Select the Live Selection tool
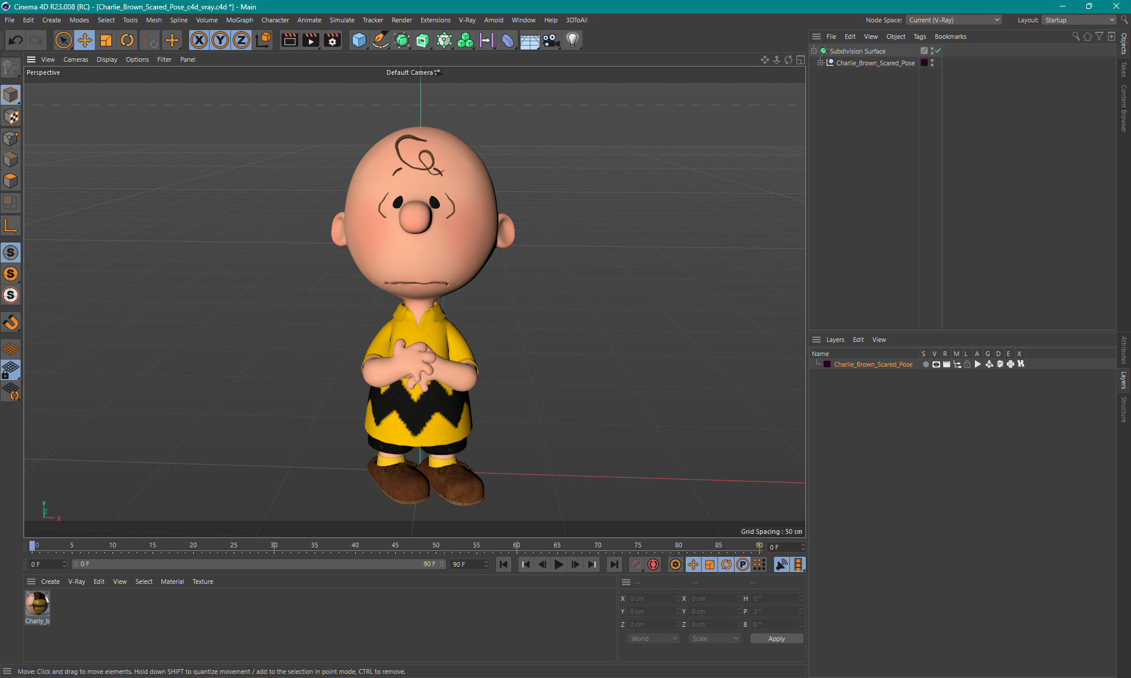The image size is (1131, 678). coord(63,40)
